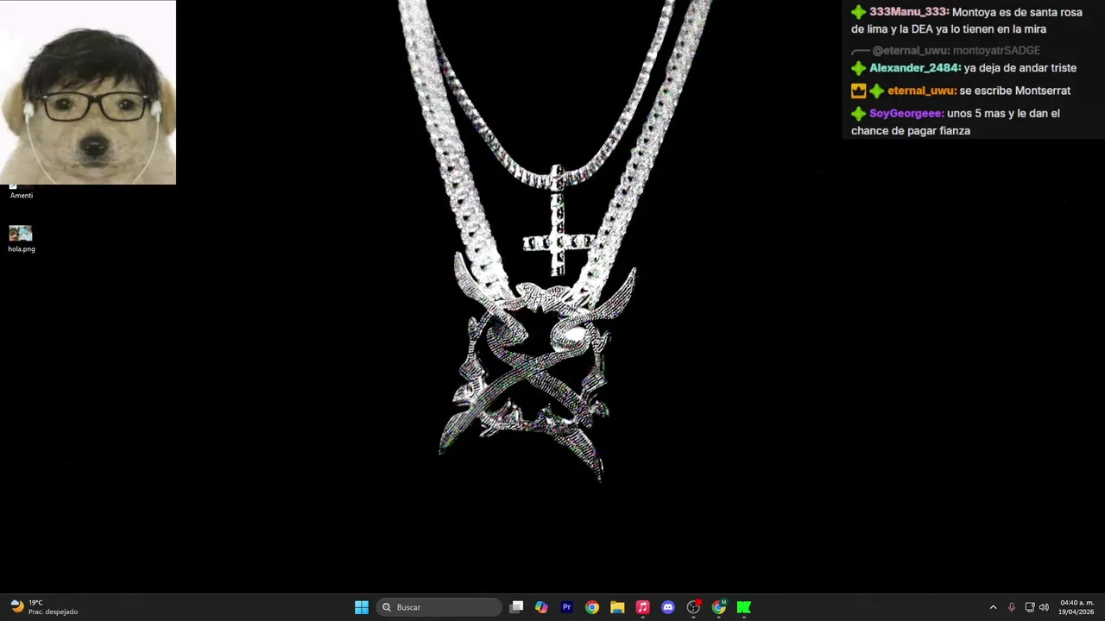This screenshot has width=1105, height=621.
Task: Click username SoyGeorgeee in chat
Action: point(906,114)
